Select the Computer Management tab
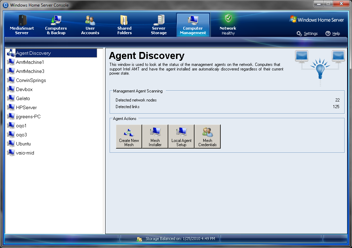 point(193,25)
